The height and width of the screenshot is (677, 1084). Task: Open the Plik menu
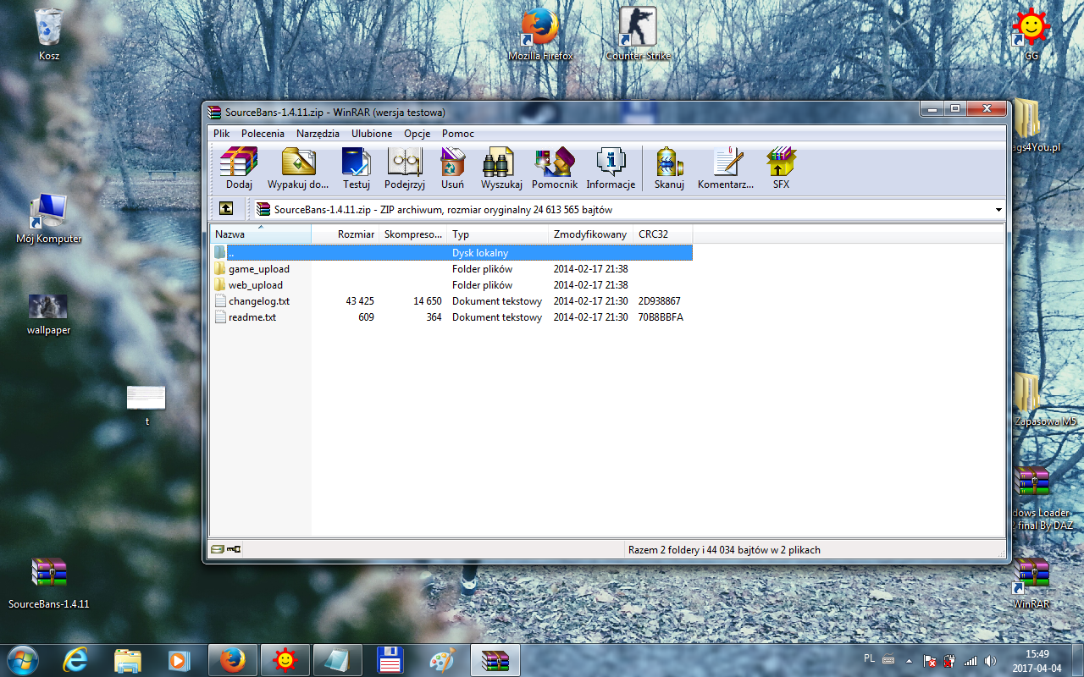click(x=221, y=134)
